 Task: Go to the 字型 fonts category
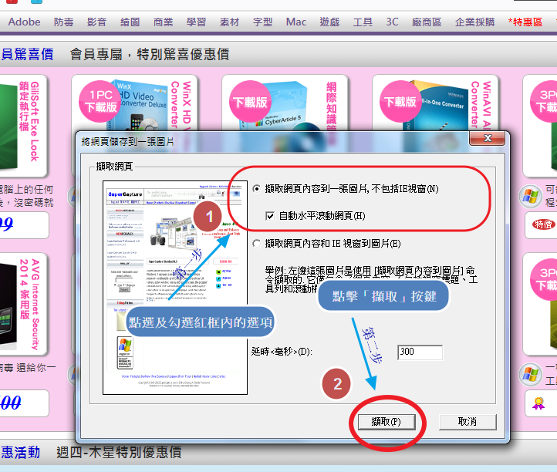tap(262, 22)
